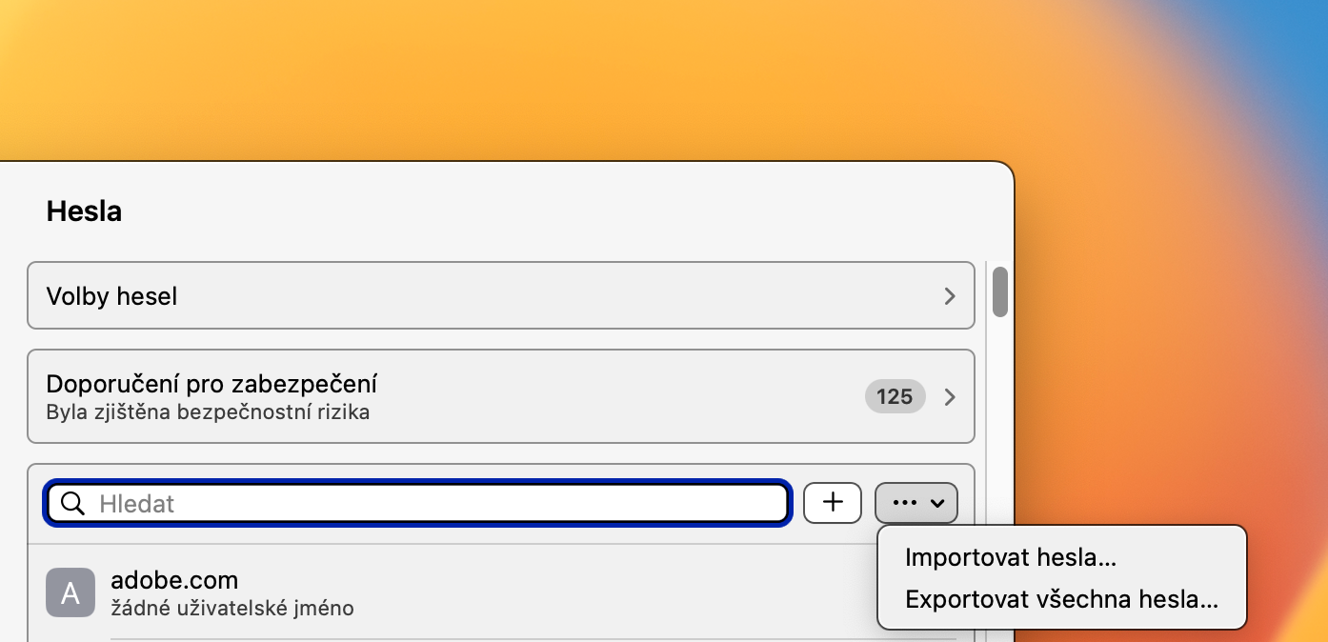
Task: Open "Doporučení pro zabezpečení" recommendations
Action: click(x=211, y=385)
